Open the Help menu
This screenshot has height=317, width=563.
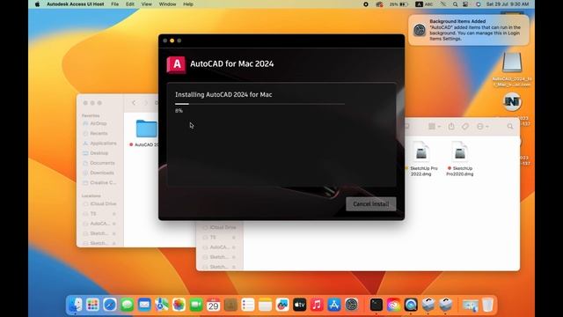(188, 4)
